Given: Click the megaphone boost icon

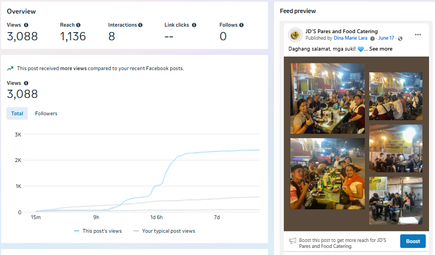Looking at the screenshot, I should click(293, 240).
